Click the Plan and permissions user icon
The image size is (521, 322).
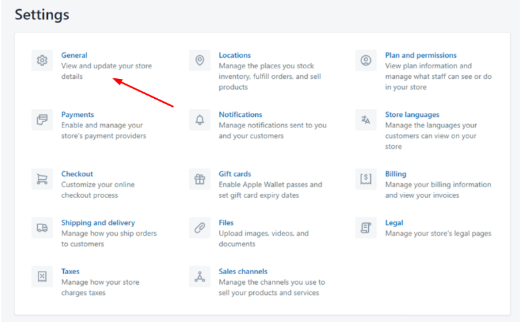(365, 60)
